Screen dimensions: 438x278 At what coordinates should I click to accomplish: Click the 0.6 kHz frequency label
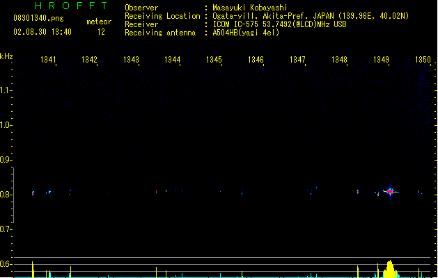(6, 264)
